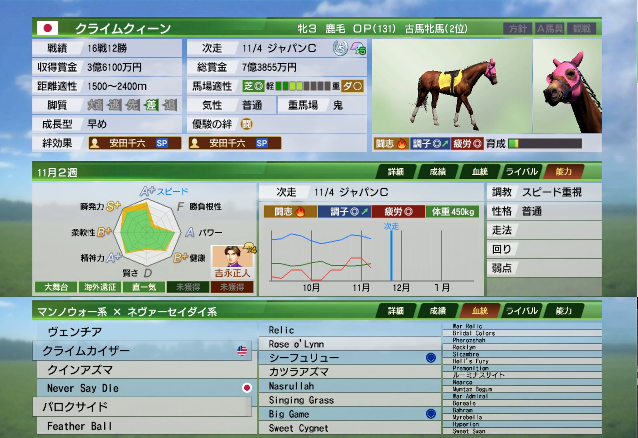Click the EU flag icon on Big Game

(431, 414)
